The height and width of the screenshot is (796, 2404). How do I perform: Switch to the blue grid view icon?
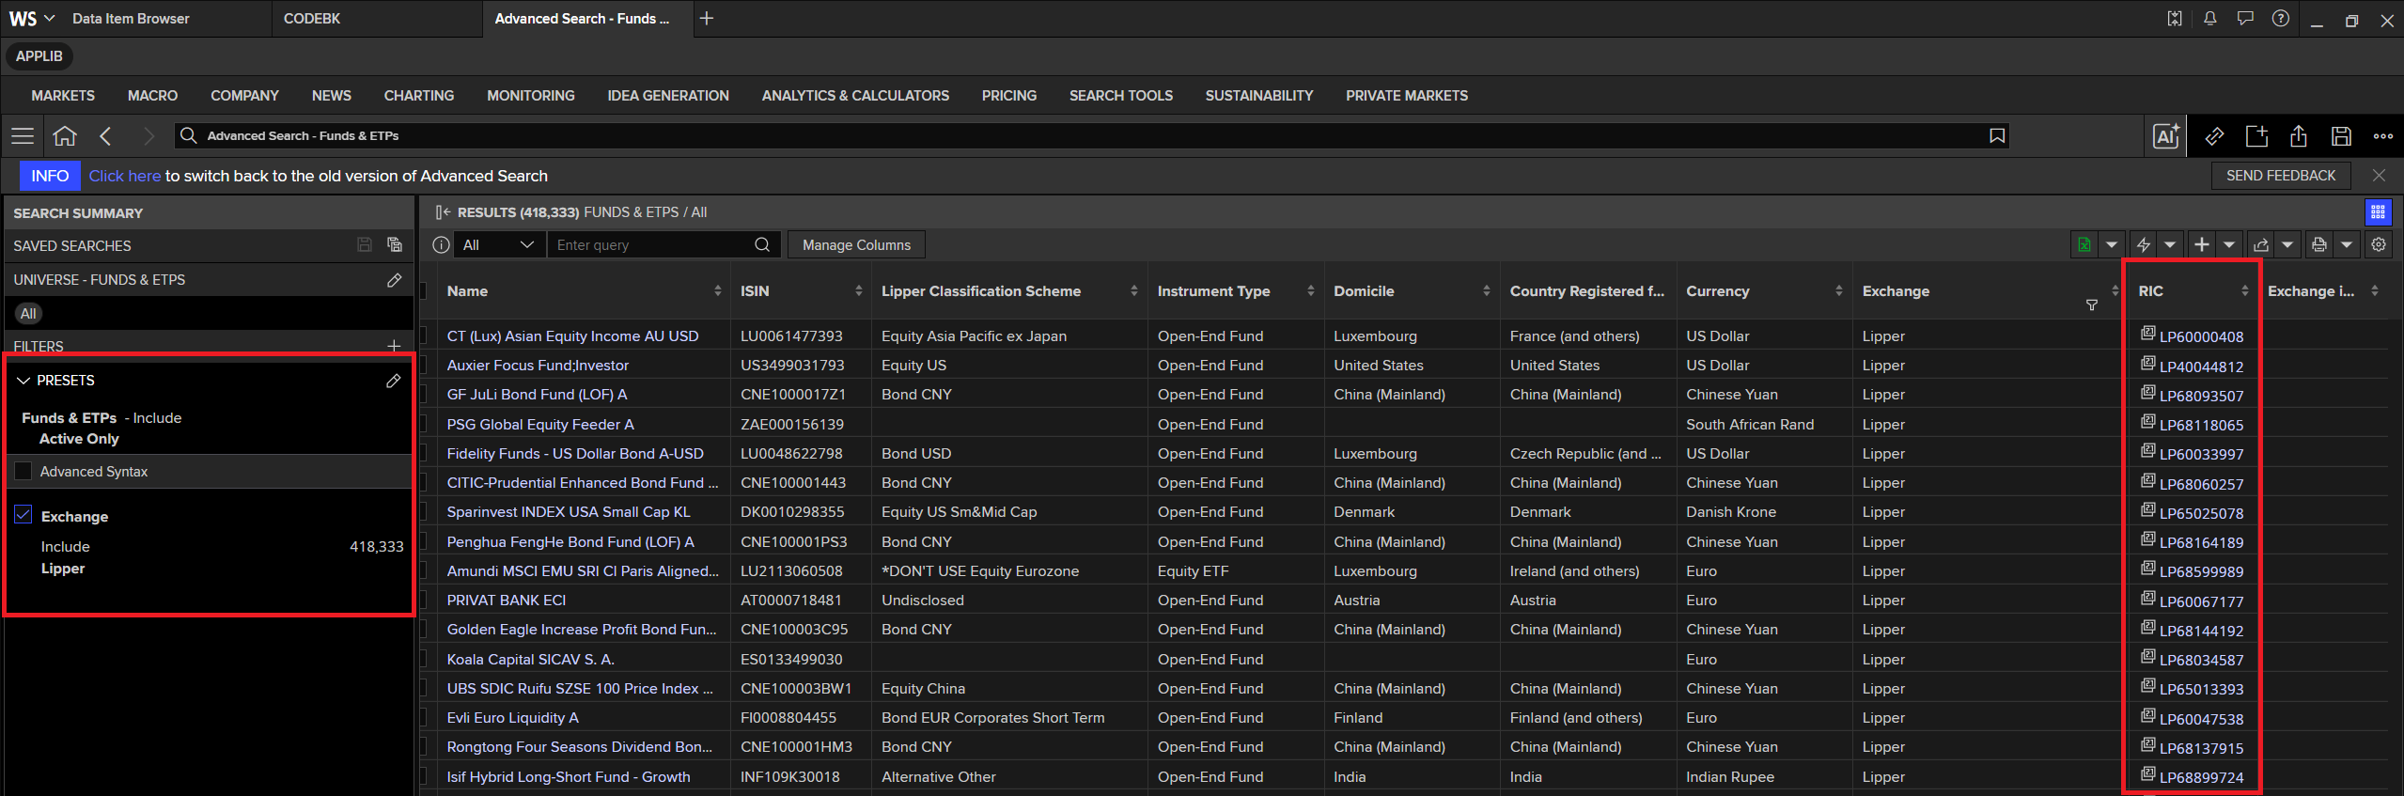[2378, 212]
